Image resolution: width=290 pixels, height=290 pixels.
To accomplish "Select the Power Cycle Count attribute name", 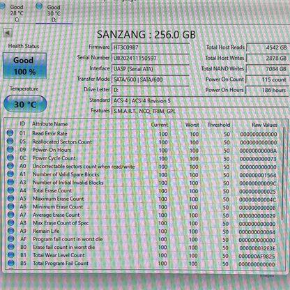I will click(x=54, y=158).
